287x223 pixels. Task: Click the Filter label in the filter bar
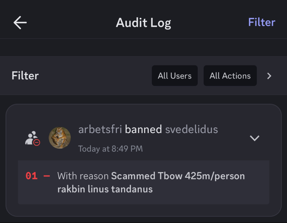(25, 76)
